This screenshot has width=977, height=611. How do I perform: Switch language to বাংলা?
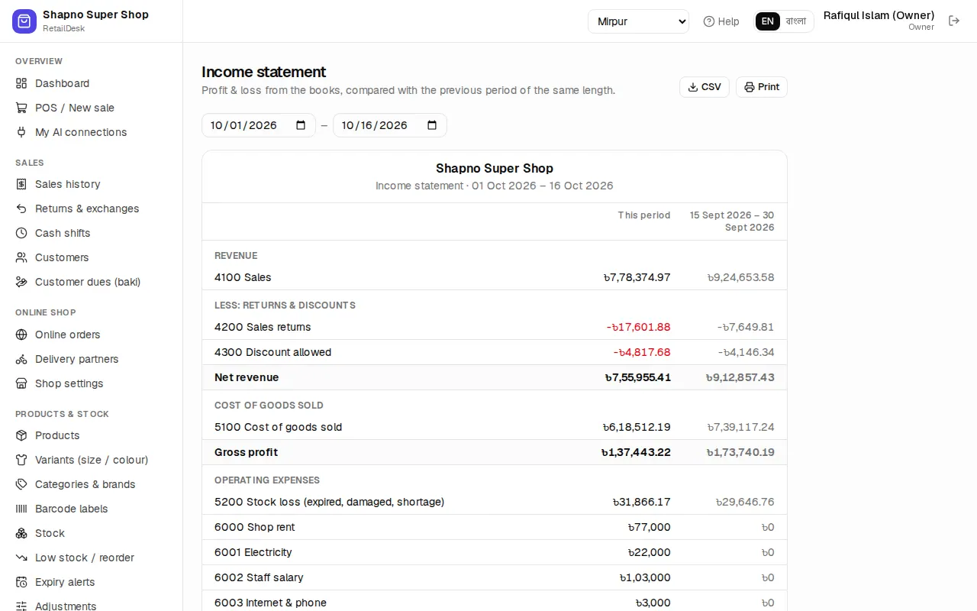coord(796,21)
